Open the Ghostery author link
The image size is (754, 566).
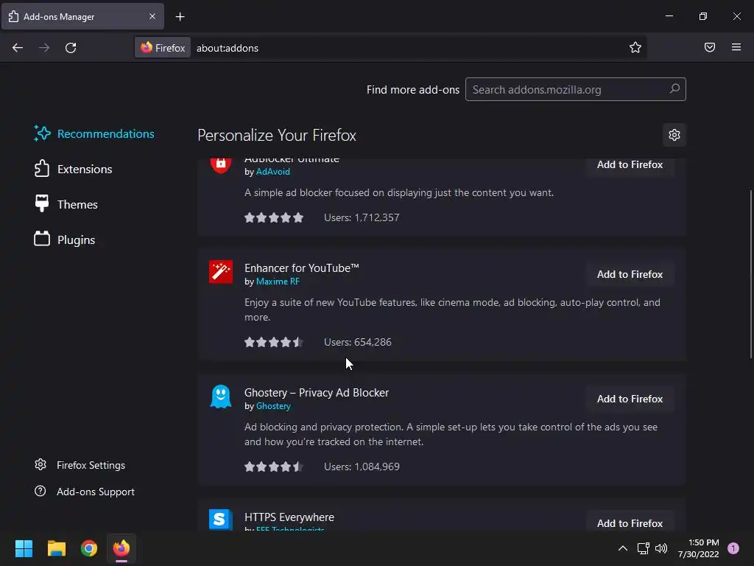273,406
